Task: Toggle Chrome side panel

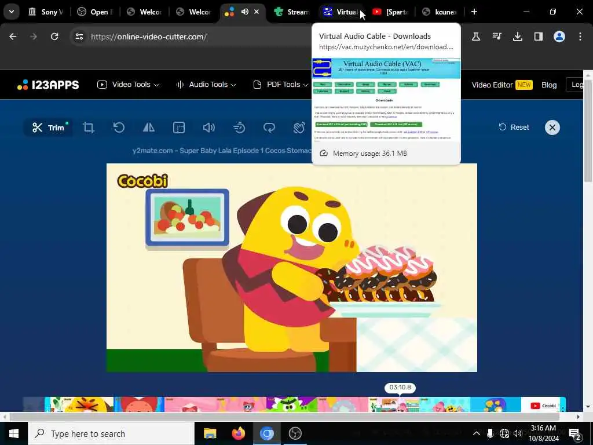Action: pyautogui.click(x=538, y=37)
